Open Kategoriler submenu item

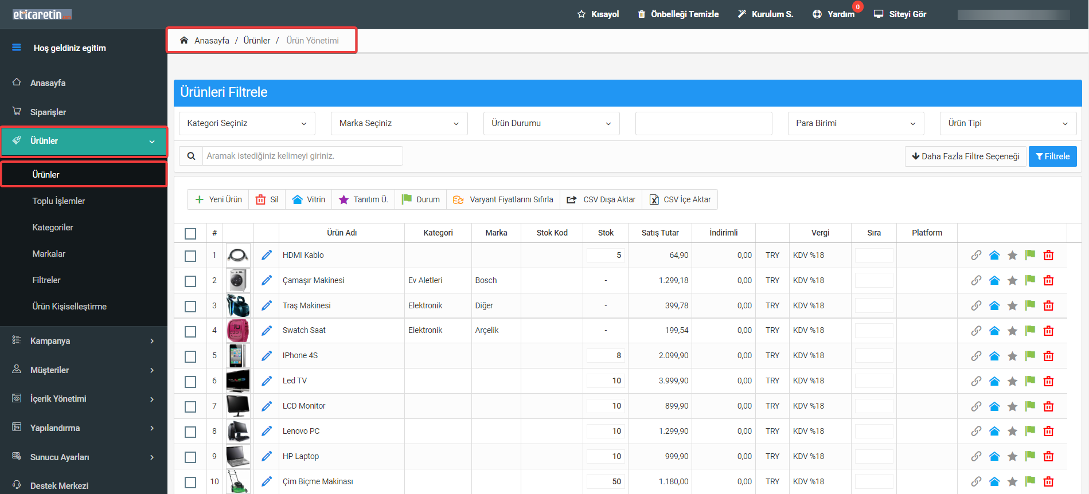tap(53, 227)
